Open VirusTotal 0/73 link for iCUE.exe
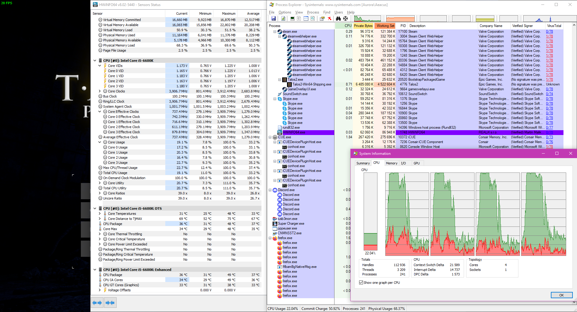 [549, 137]
